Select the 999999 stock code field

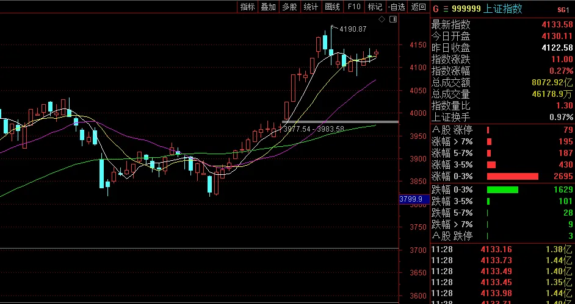point(466,9)
